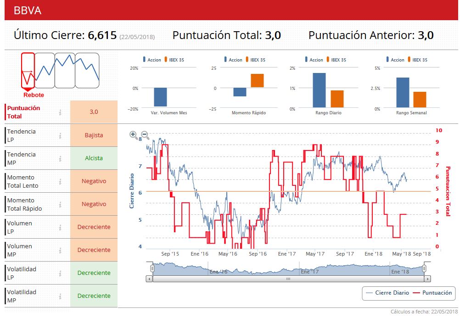The image size is (460, 324).
Task: Click the zoom out magnifier icon
Action: [145, 135]
